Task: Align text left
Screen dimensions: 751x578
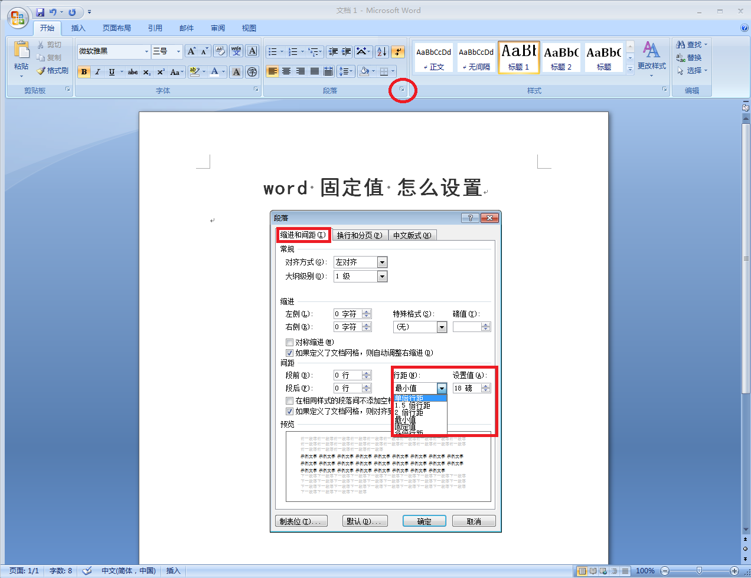Action: (272, 71)
